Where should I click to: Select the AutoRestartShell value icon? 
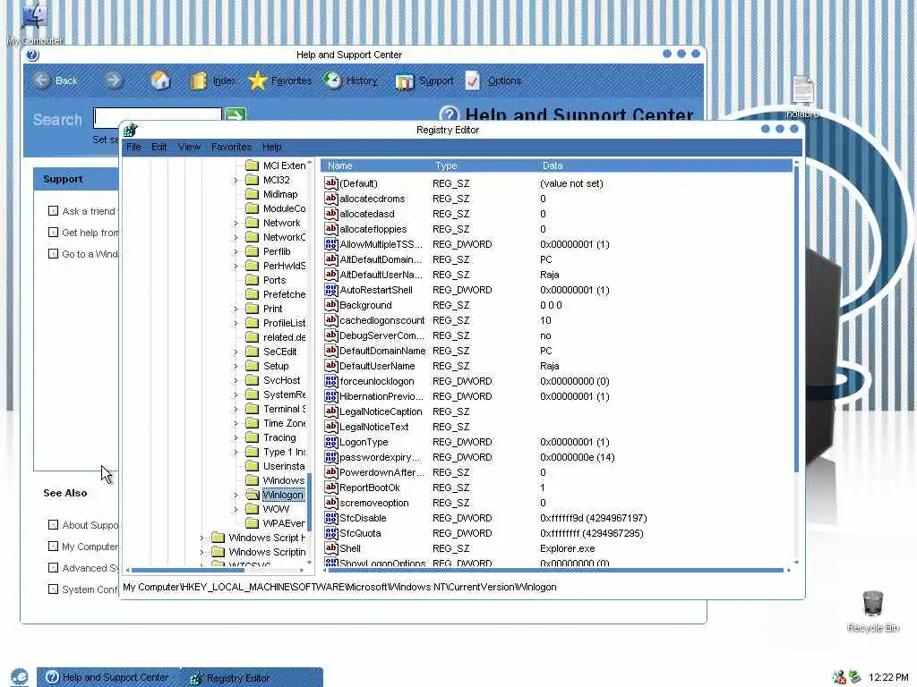tap(331, 290)
